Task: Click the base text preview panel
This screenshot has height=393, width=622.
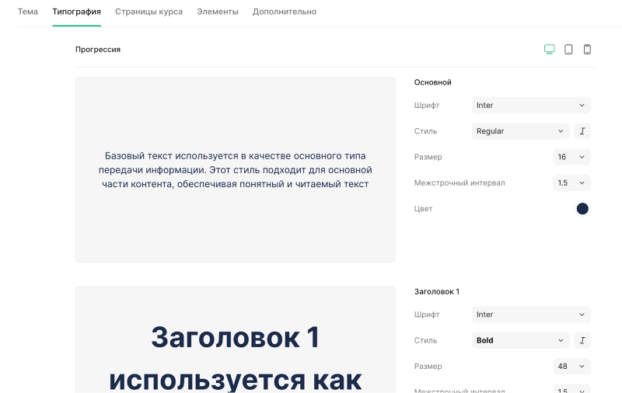Action: tap(235, 170)
